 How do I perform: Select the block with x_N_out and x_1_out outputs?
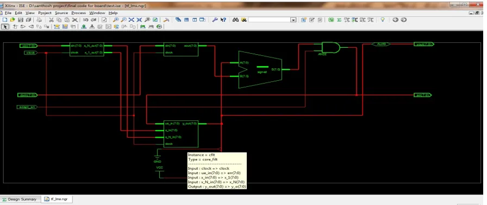pos(86,49)
